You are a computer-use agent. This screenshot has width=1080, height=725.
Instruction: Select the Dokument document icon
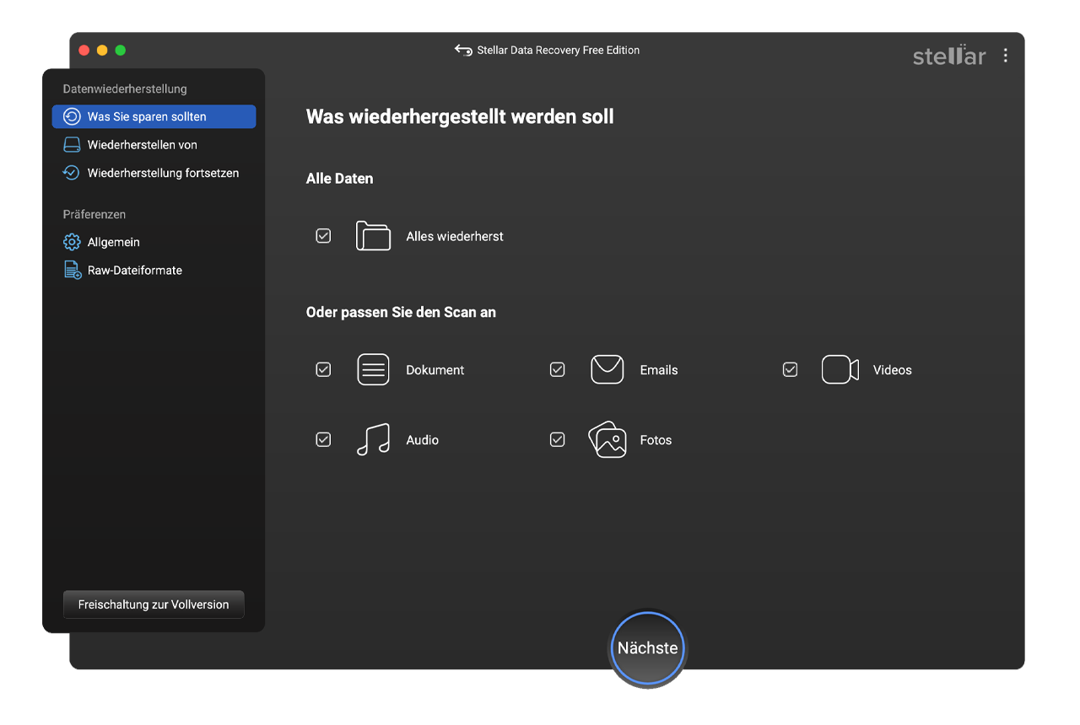(x=373, y=369)
